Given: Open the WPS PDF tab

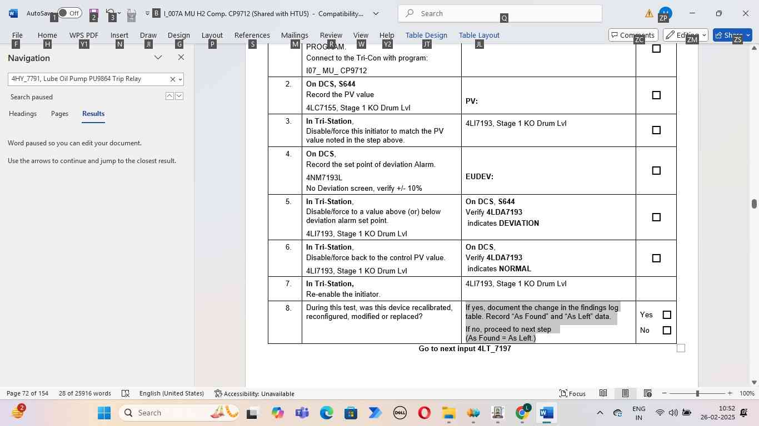Looking at the screenshot, I should 84,35.
